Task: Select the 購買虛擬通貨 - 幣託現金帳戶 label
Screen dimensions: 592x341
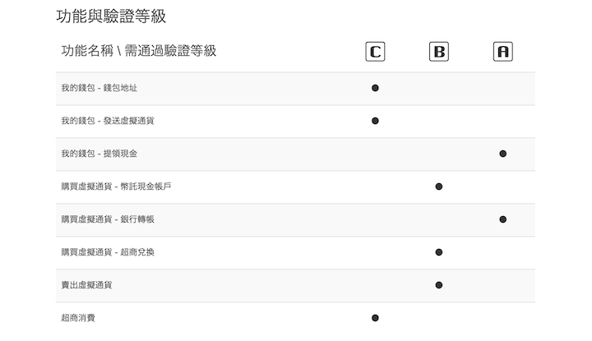Action: (116, 187)
